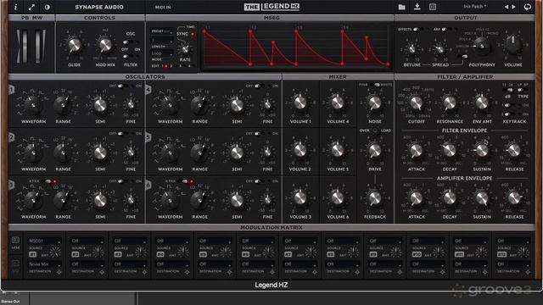Viewport: 543px width, 305px height.
Task: Click the Resonance knob
Action: pyautogui.click(x=450, y=103)
